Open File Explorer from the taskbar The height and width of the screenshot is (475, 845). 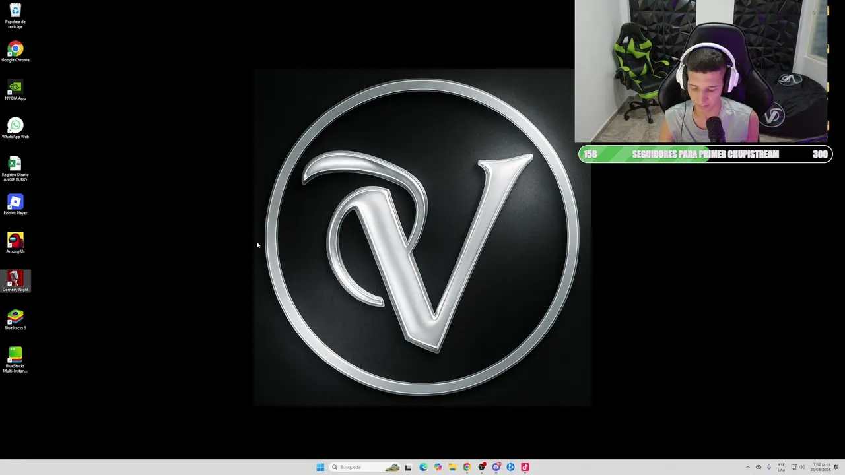(452, 467)
